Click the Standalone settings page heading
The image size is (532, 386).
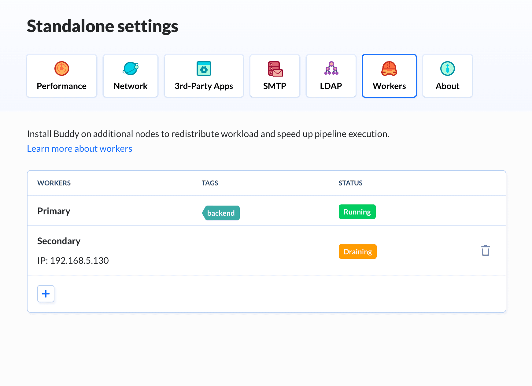point(102,26)
